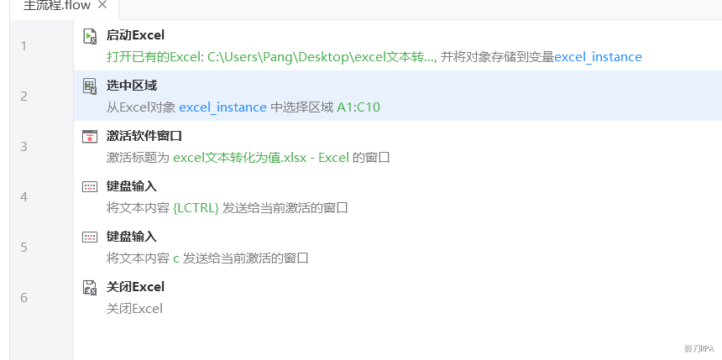Screen dimensions: 722x360
Task: Click the window title excel文本转化为值.xlsx - Excel
Action: tap(261, 158)
